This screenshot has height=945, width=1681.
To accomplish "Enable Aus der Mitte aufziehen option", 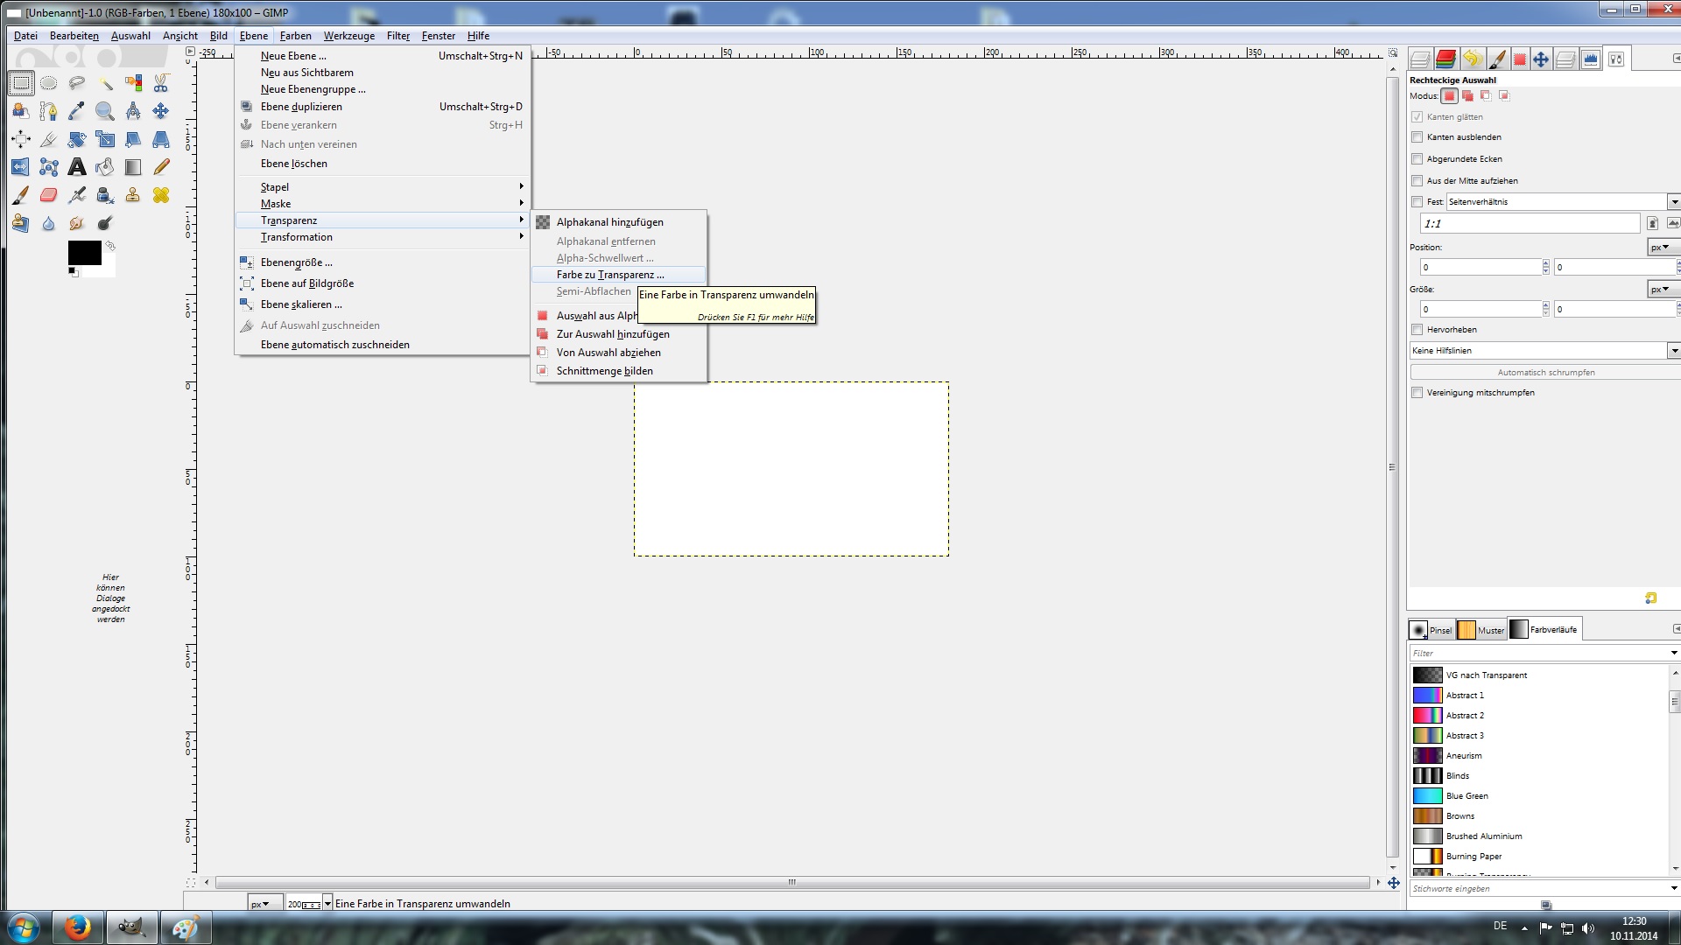I will point(1417,181).
